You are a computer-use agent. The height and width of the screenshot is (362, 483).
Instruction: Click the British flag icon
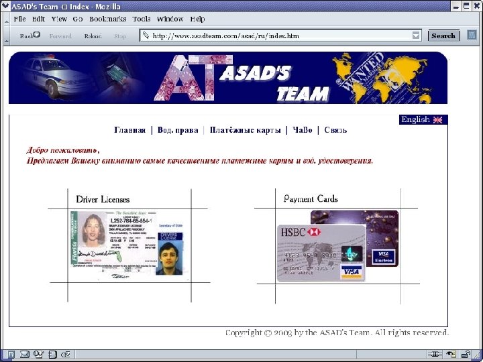[x=437, y=120]
